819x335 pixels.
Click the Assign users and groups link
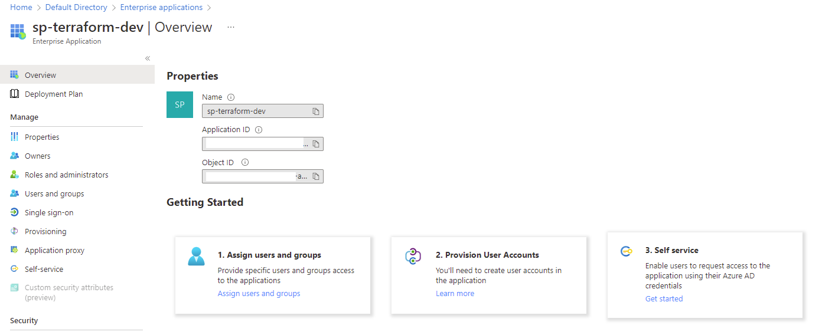pyautogui.click(x=259, y=294)
